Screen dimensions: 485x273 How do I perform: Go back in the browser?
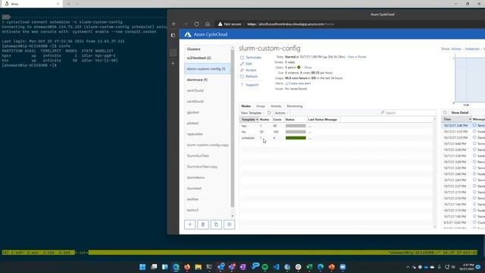pos(174,24)
